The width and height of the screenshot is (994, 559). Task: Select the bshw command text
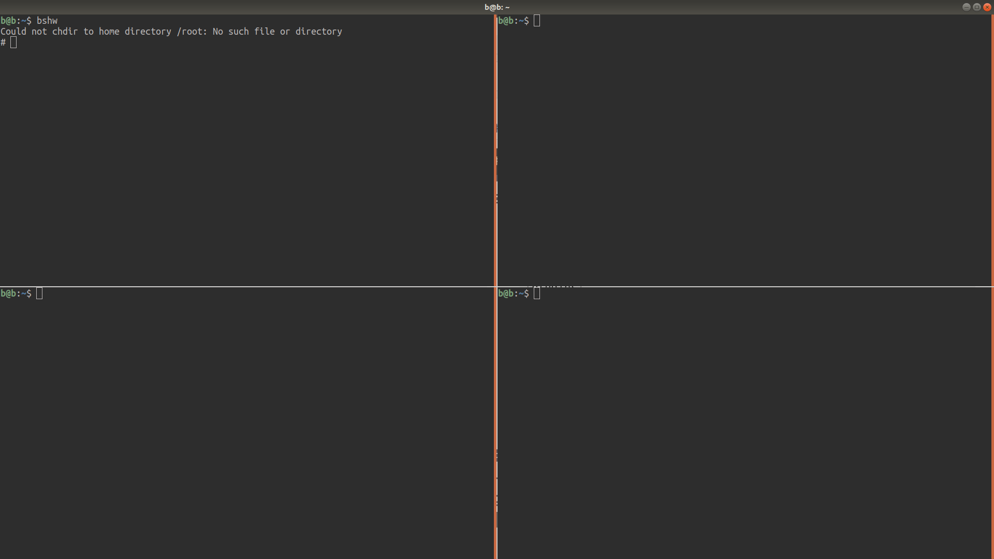coord(47,21)
